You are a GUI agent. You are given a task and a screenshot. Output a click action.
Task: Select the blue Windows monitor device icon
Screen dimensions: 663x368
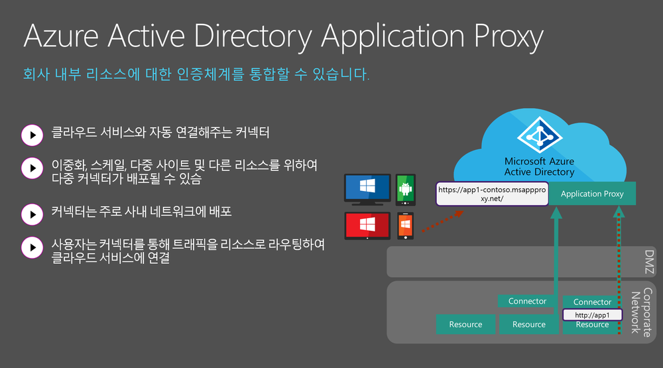tap(367, 188)
